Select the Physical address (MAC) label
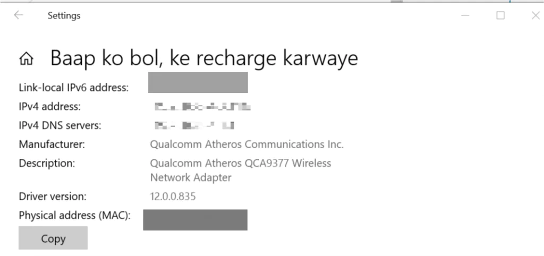This screenshot has height=256, width=544. (x=74, y=216)
